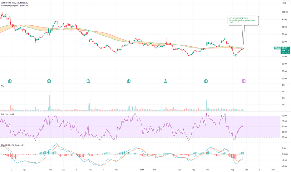The height and width of the screenshot is (172, 291).
Task: Click the 10.00 price axis label
Action: pyautogui.click(x=284, y=79)
